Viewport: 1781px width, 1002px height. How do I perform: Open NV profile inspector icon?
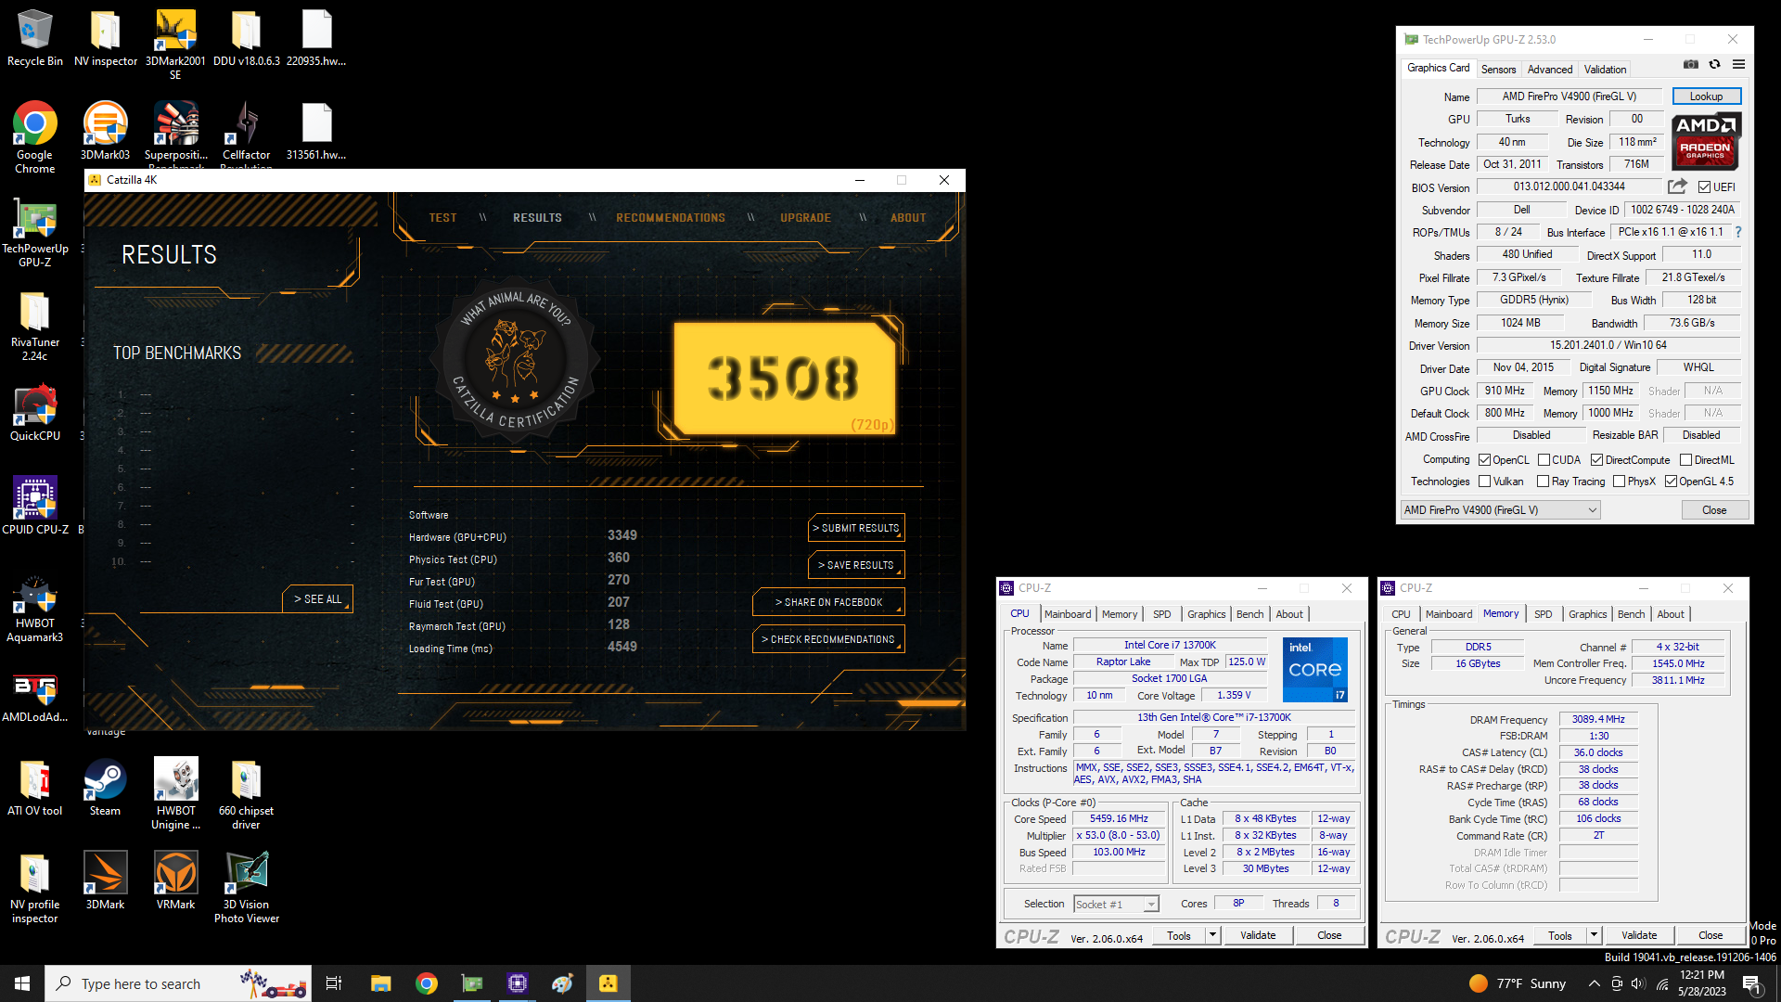click(x=35, y=887)
